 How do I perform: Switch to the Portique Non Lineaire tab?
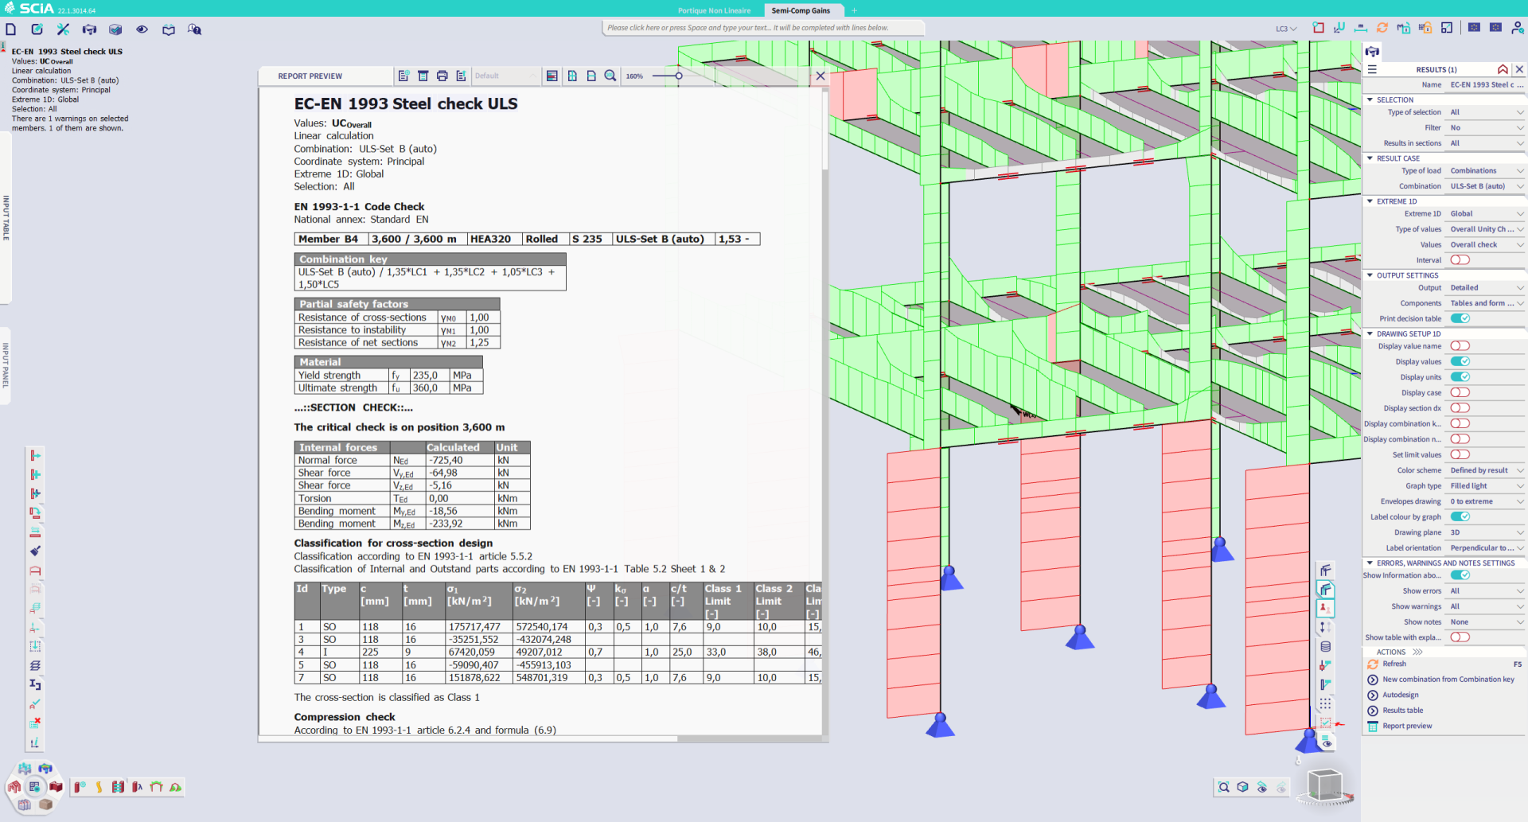pos(715,10)
